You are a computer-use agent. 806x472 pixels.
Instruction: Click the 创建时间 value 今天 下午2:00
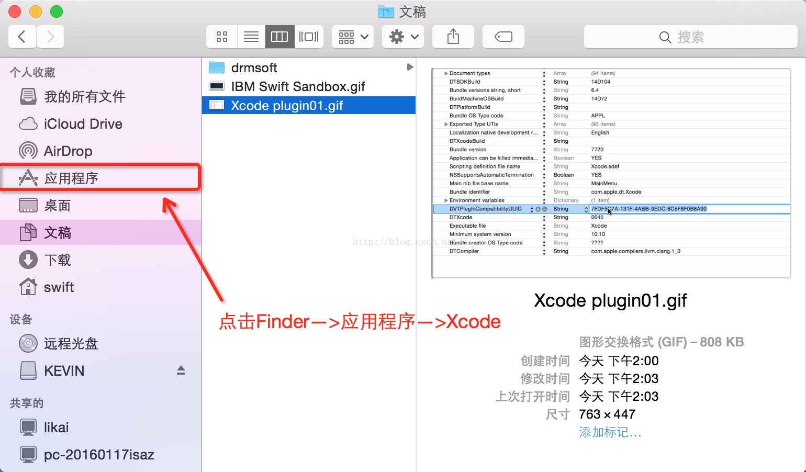tap(619, 361)
